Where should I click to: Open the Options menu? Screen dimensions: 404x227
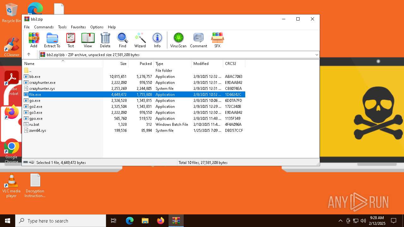(x=97, y=27)
